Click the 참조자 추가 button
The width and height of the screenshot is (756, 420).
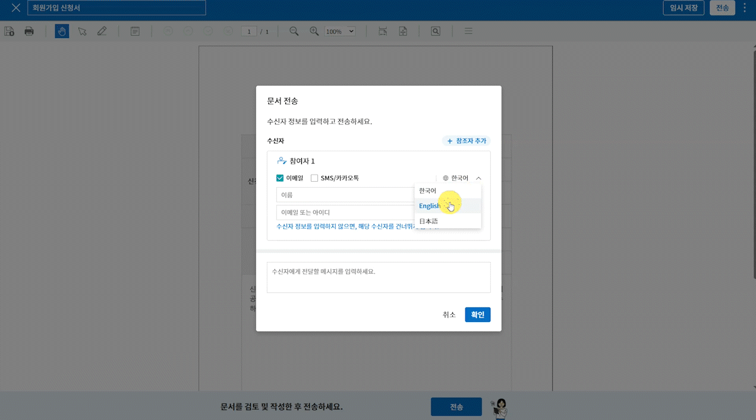467,141
